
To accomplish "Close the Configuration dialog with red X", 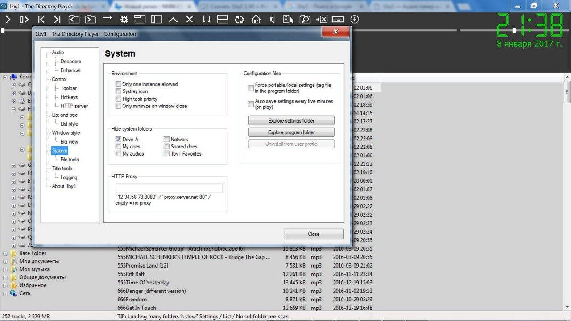I will (335, 31).
